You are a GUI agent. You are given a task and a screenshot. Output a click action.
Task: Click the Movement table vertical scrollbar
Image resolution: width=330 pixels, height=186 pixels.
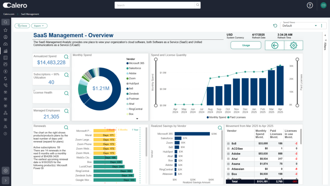tap(301, 137)
